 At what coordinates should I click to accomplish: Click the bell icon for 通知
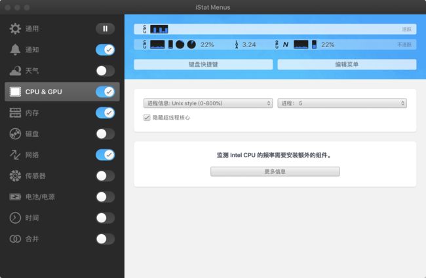coord(15,50)
